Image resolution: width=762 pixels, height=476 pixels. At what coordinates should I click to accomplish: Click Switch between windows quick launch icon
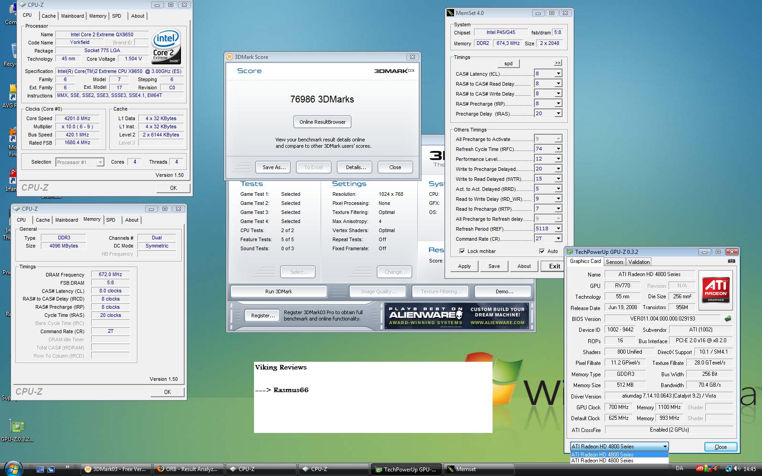tap(51, 469)
